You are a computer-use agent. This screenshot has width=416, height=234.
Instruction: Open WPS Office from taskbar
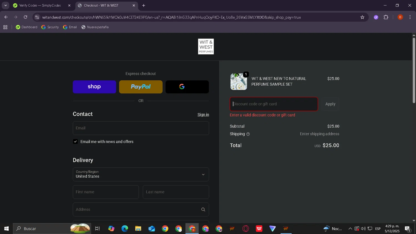[x=259, y=229]
